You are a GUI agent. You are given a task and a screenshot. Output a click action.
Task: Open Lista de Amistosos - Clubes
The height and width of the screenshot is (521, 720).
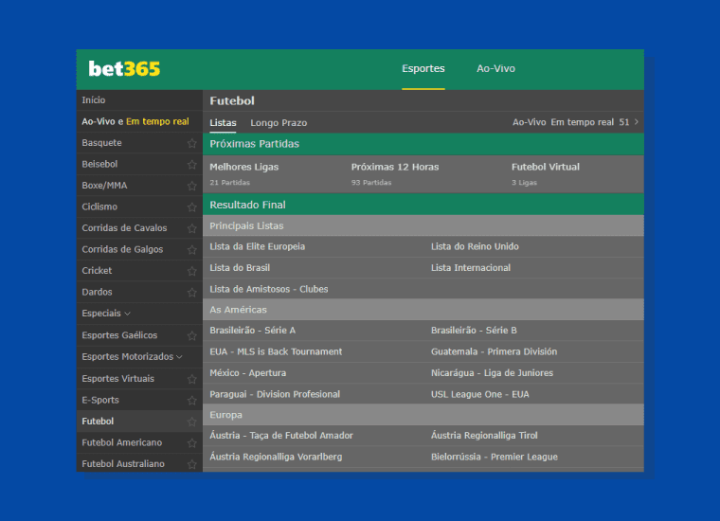[269, 289]
